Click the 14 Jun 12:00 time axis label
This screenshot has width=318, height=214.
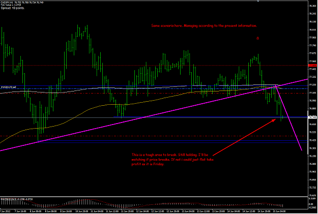tap(249, 211)
